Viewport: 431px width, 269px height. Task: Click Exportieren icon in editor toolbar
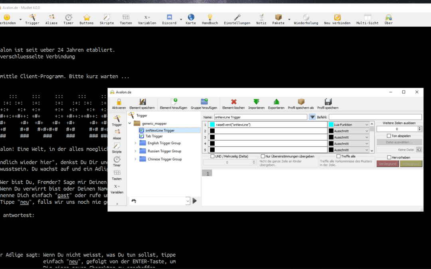coord(276,104)
